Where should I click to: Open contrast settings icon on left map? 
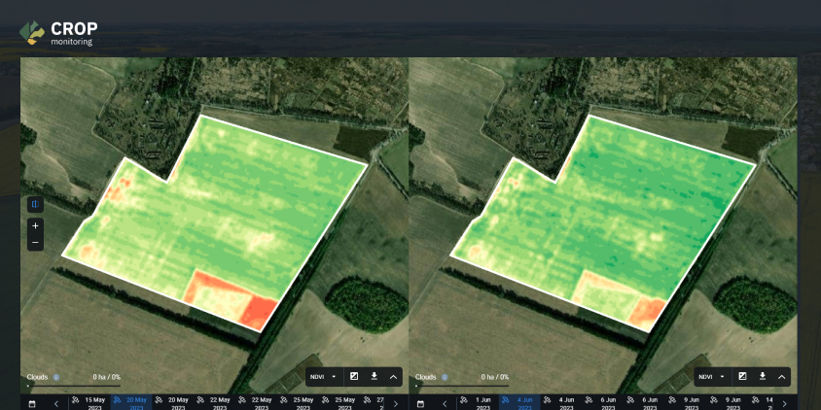pos(354,377)
